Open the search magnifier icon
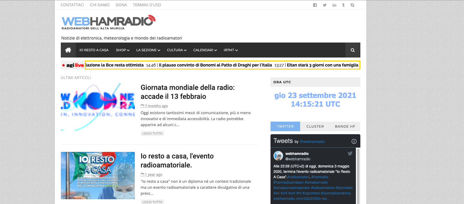464x204 pixels. pyautogui.click(x=352, y=50)
